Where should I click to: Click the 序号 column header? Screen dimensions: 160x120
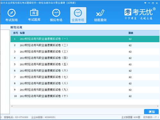(15, 33)
